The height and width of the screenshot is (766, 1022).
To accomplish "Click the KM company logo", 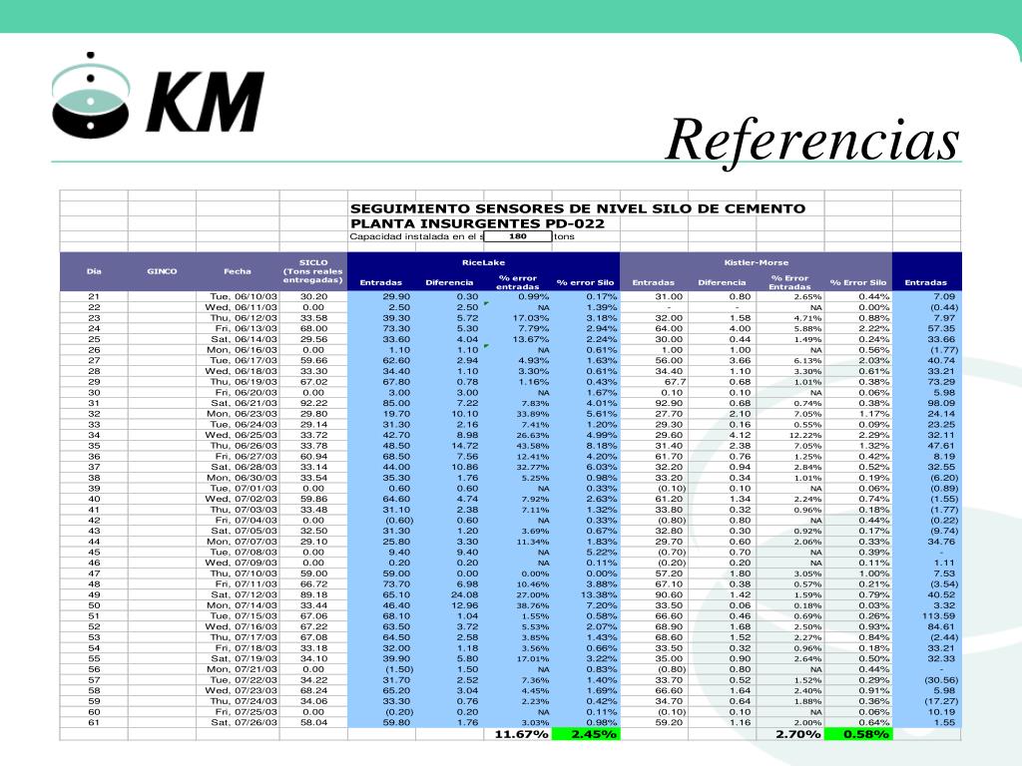I will coord(158,96).
